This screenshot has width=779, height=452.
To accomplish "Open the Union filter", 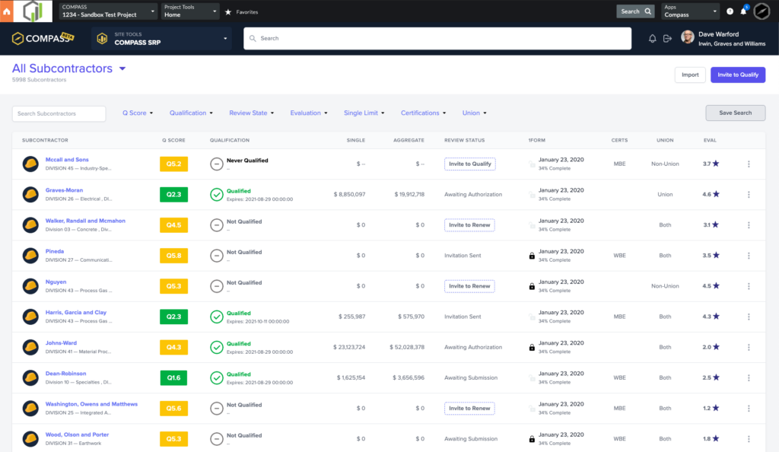I will (475, 113).
